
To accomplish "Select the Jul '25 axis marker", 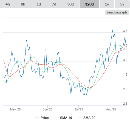I will [x=79, y=109].
